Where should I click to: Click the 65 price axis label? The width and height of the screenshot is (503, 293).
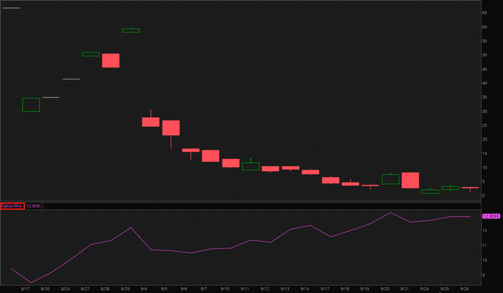pyautogui.click(x=484, y=13)
